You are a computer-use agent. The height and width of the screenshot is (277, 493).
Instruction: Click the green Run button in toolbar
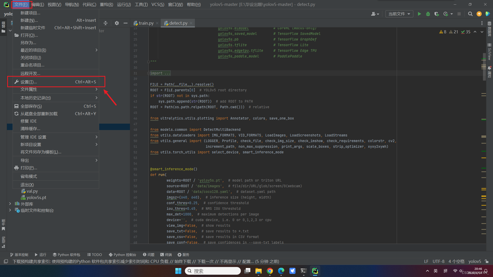pos(419,14)
